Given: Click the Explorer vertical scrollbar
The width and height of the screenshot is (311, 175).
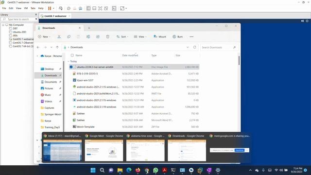Looking at the screenshot, I should pos(239,60).
